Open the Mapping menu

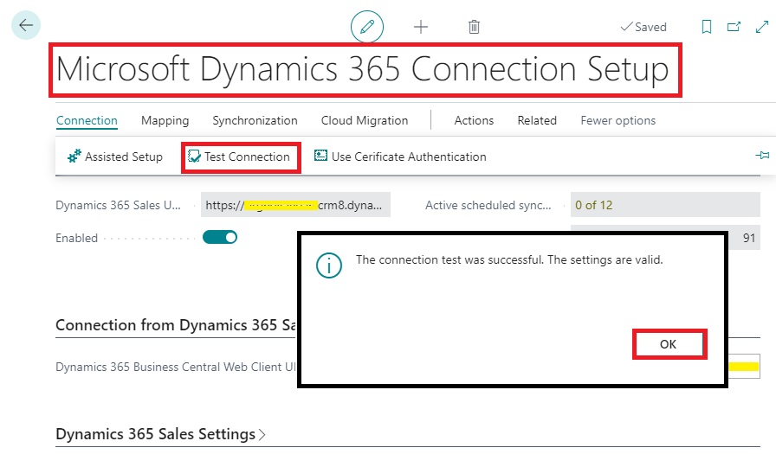[165, 120]
